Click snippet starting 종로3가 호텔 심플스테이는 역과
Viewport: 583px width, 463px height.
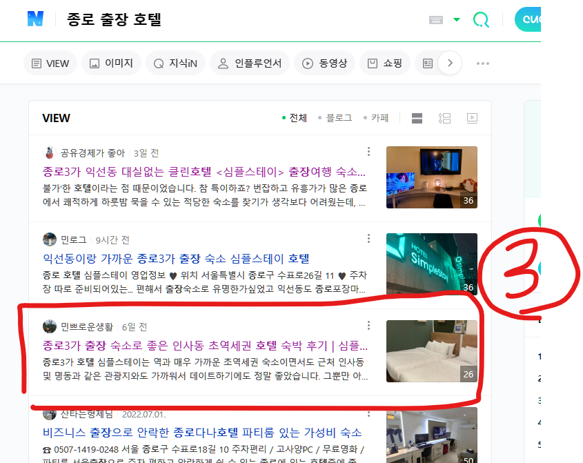pos(205,369)
